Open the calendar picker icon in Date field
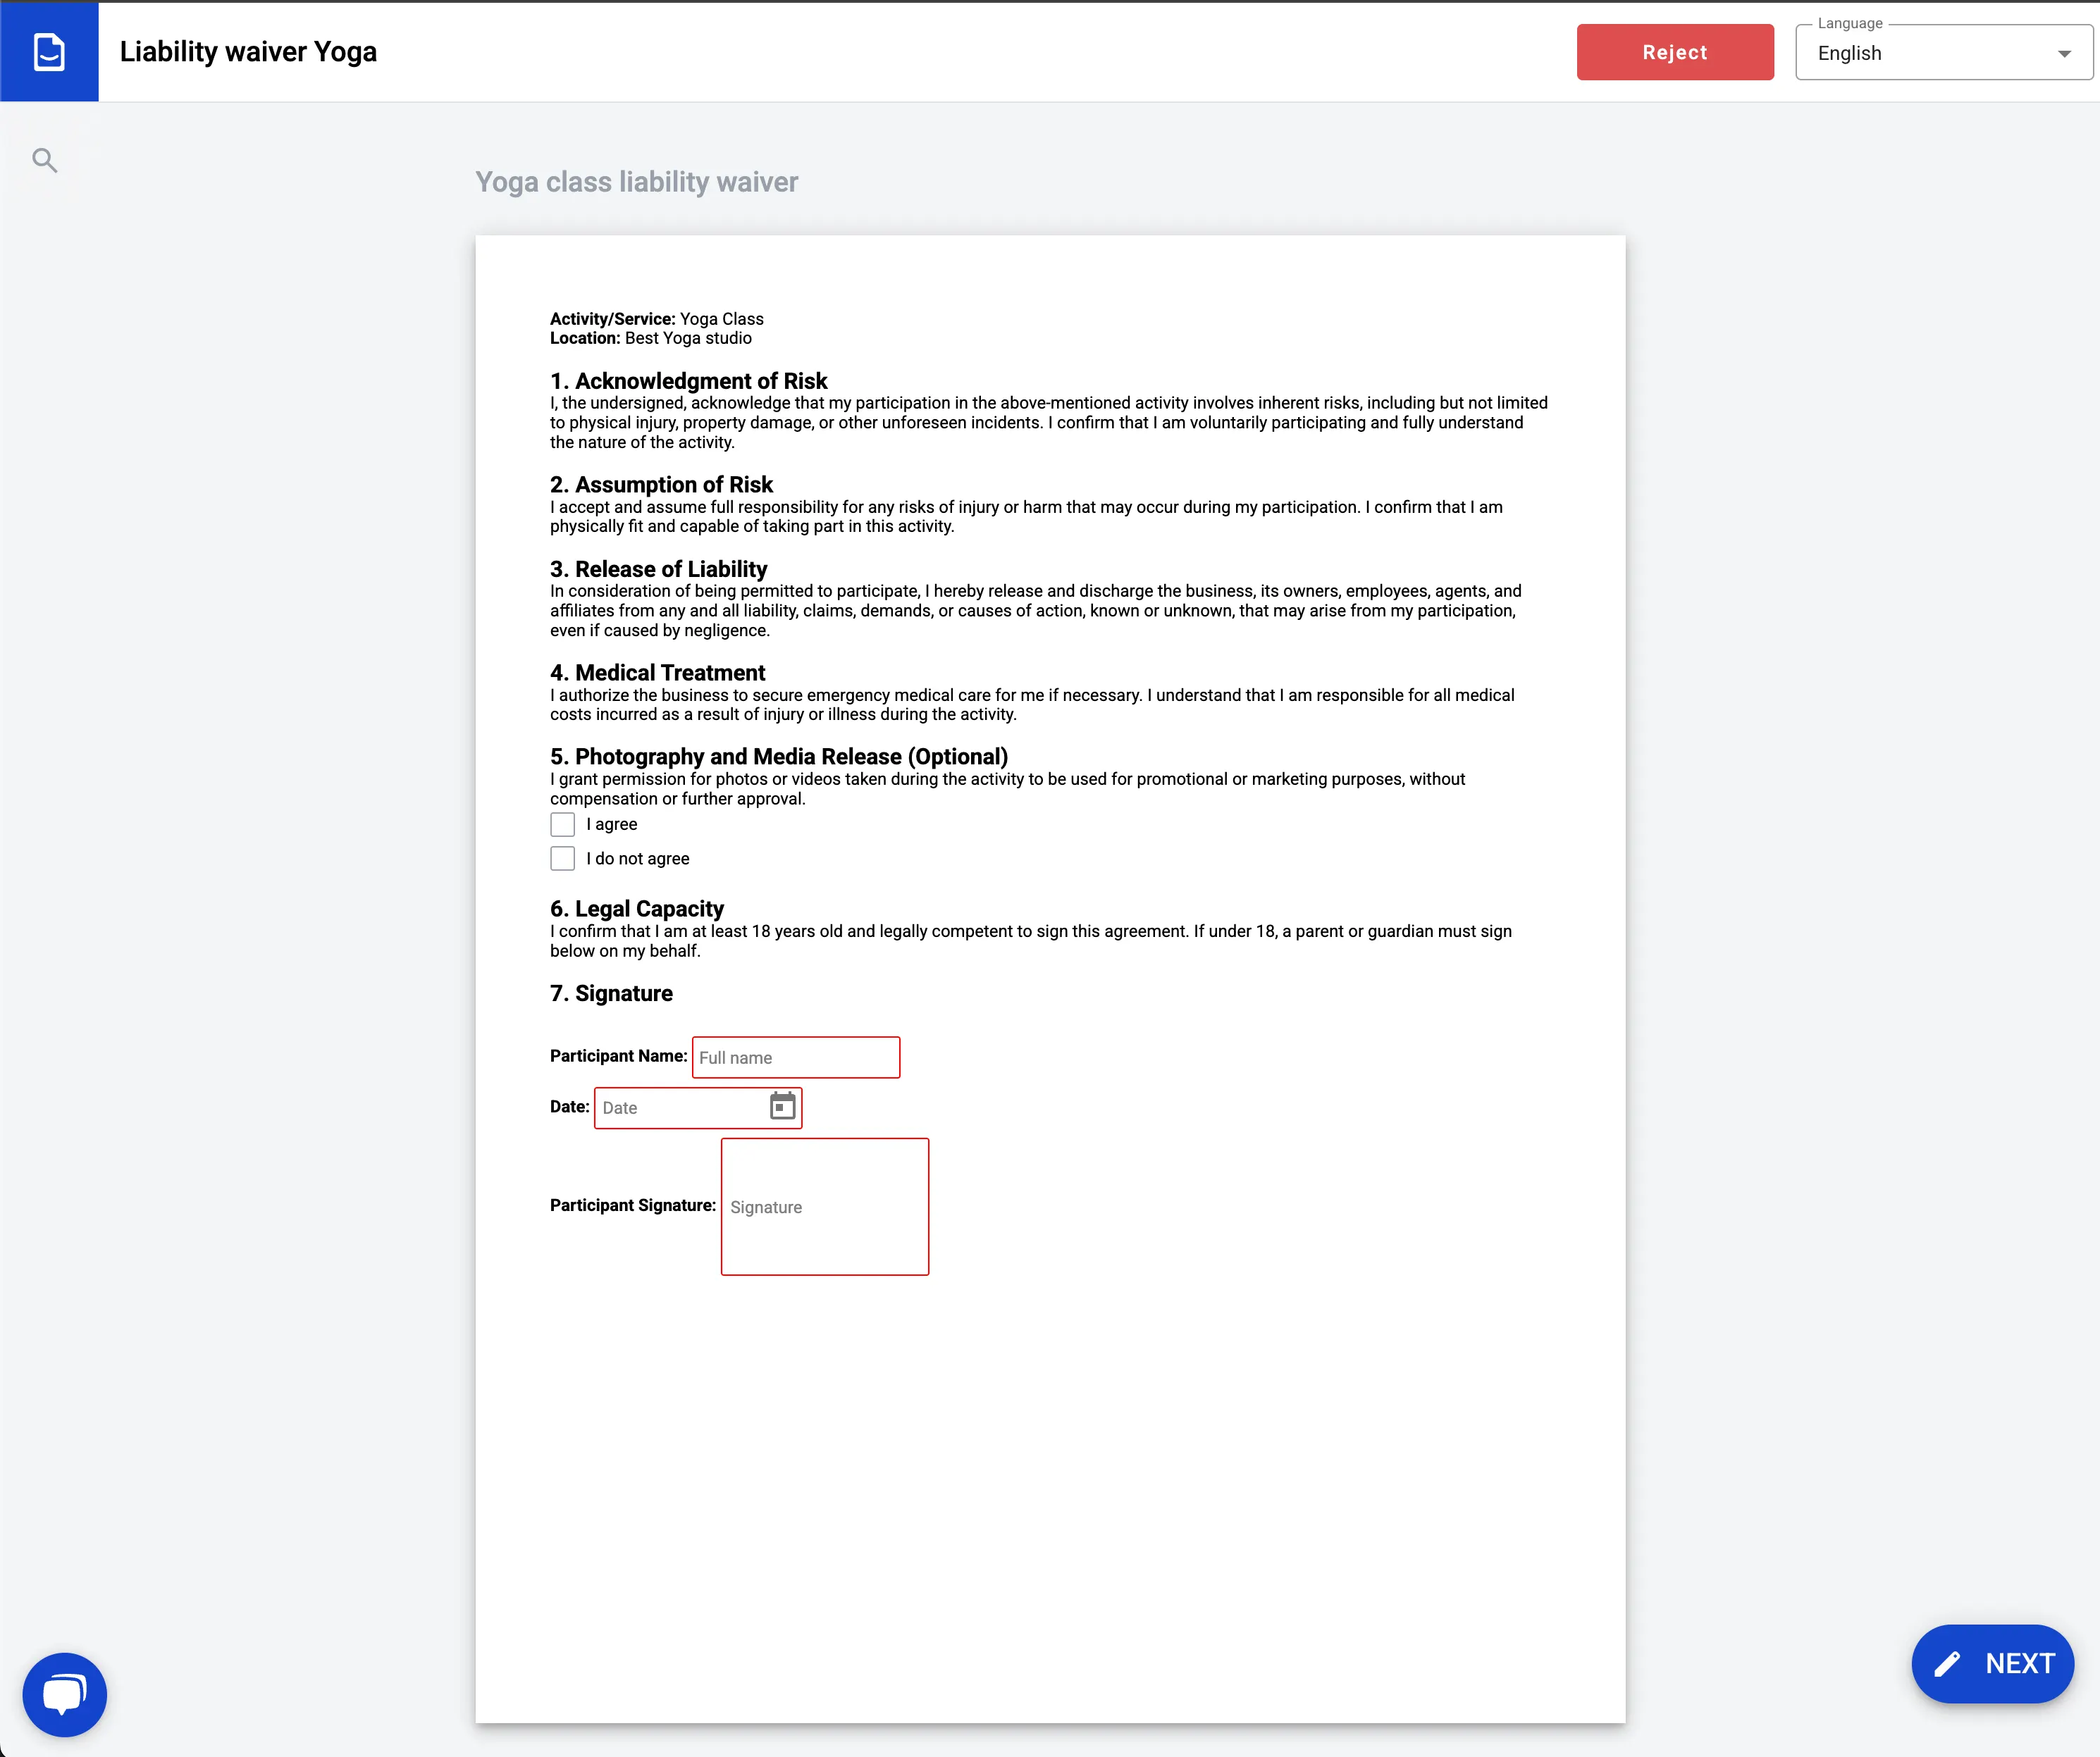Screen dimensions: 2100x1757 coord(782,1106)
